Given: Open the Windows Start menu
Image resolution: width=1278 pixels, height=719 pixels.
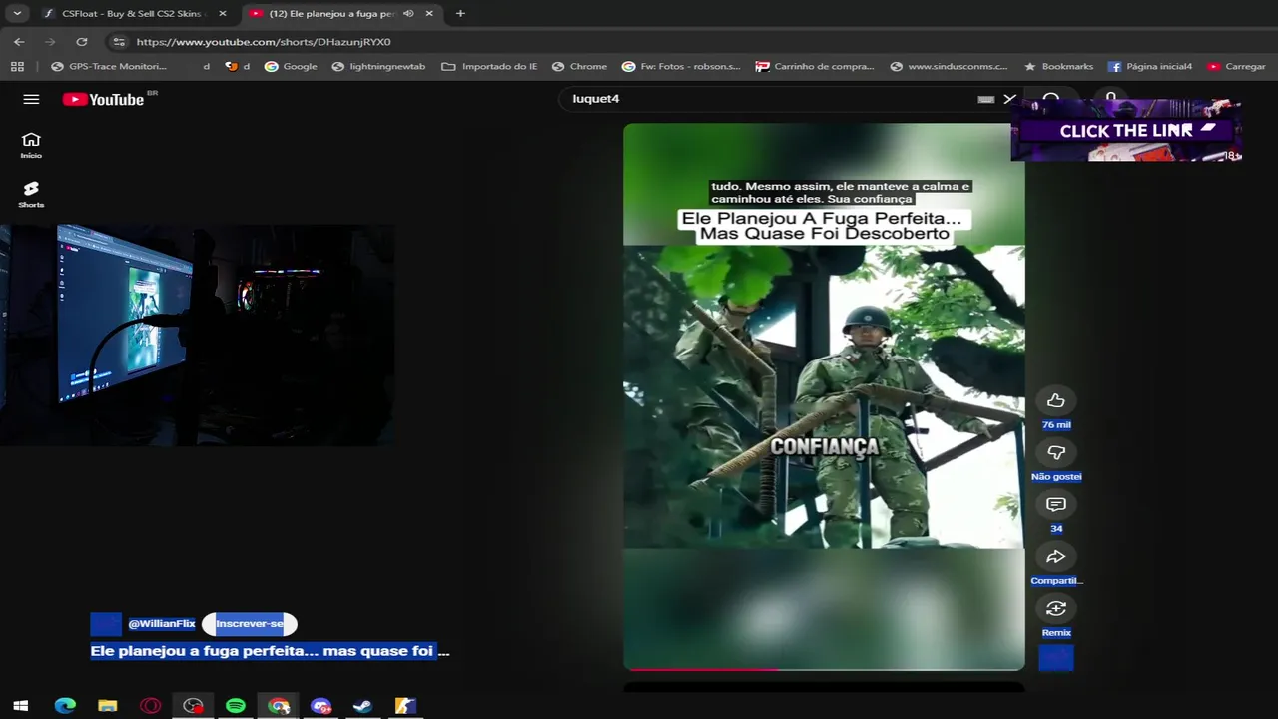Looking at the screenshot, I should tap(20, 706).
